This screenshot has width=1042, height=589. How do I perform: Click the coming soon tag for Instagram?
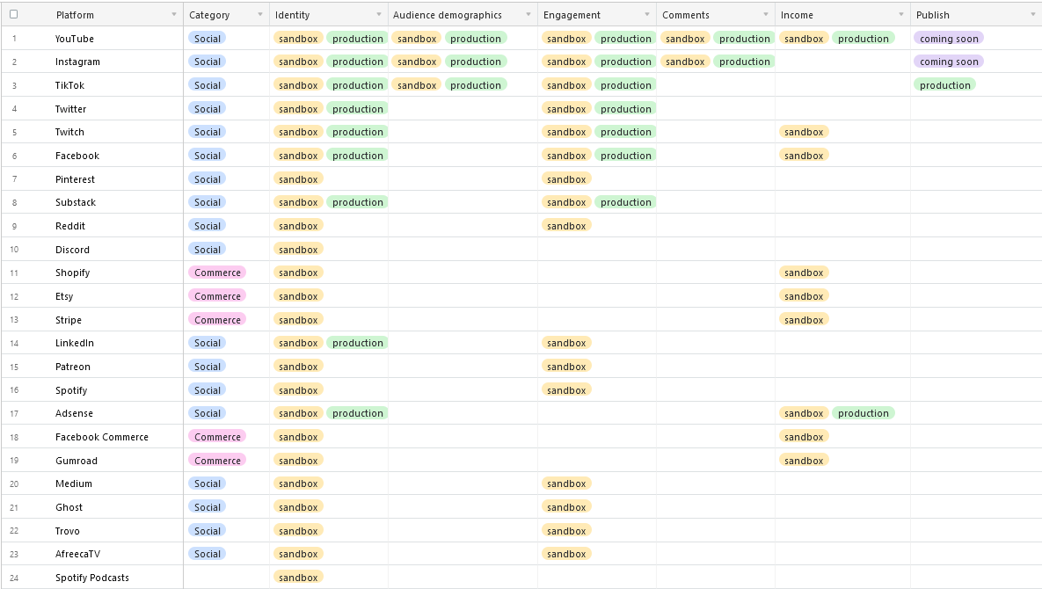949,62
